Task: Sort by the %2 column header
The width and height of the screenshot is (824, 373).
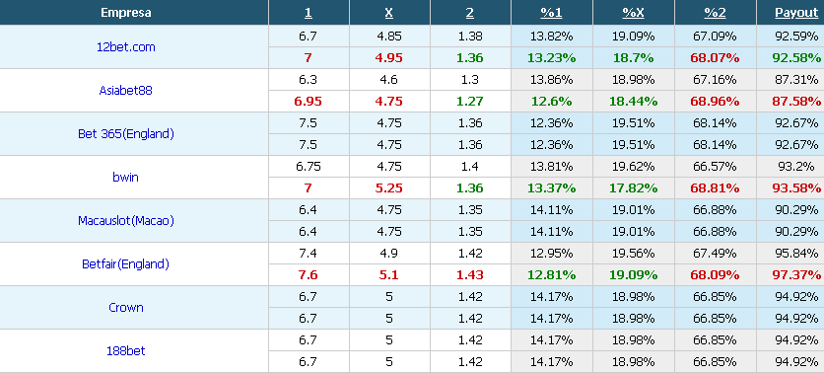Action: point(716,13)
